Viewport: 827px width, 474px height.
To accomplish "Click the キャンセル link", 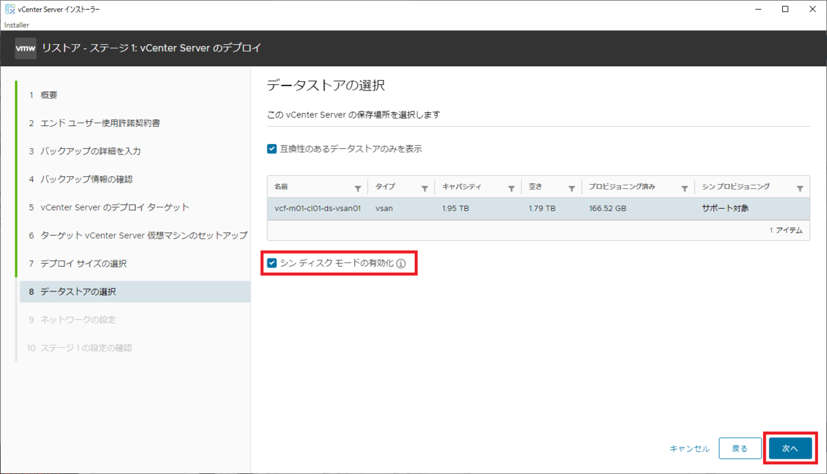I will coord(689,449).
